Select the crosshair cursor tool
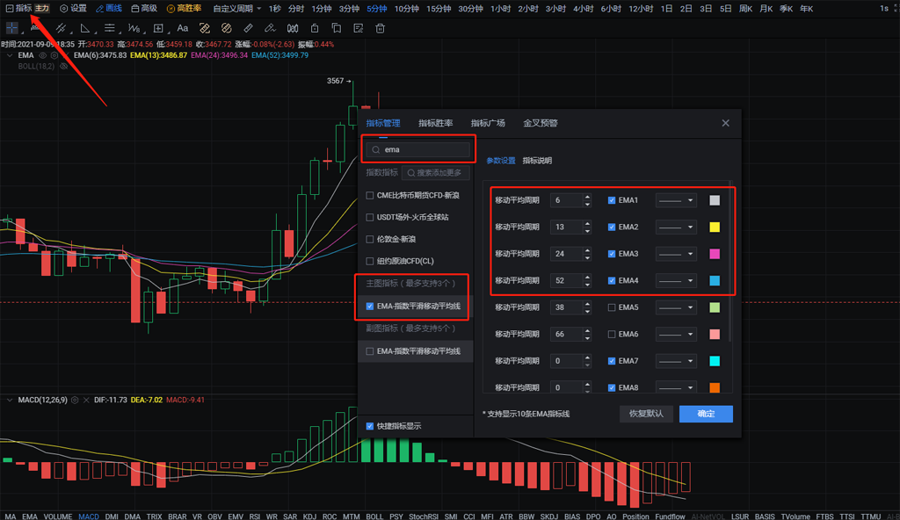The image size is (900, 520). coord(12,28)
